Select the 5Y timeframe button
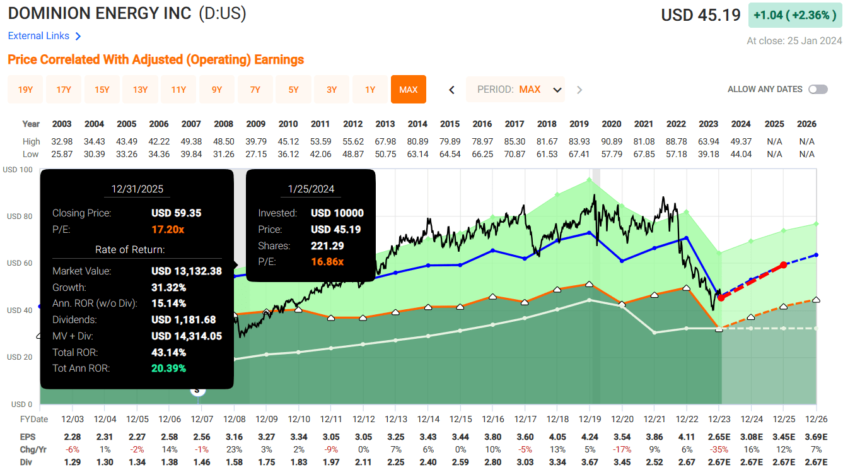The width and height of the screenshot is (855, 472). coord(293,89)
